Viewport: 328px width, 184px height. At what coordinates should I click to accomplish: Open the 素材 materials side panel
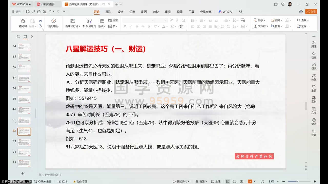click(314, 99)
